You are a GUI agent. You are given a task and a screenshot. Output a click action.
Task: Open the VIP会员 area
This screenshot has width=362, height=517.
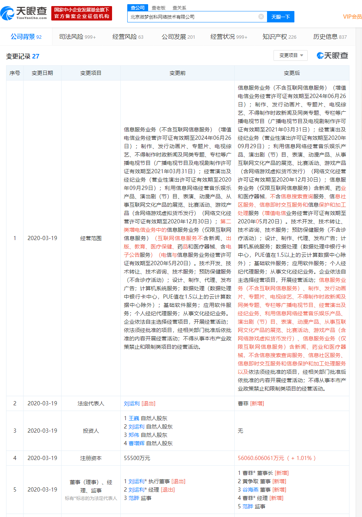coord(351,16)
